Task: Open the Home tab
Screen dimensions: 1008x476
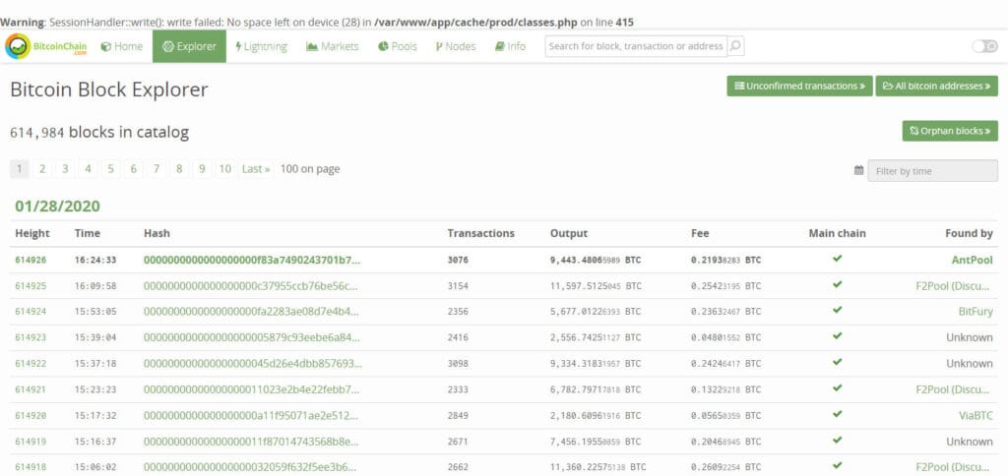Action: (x=122, y=46)
